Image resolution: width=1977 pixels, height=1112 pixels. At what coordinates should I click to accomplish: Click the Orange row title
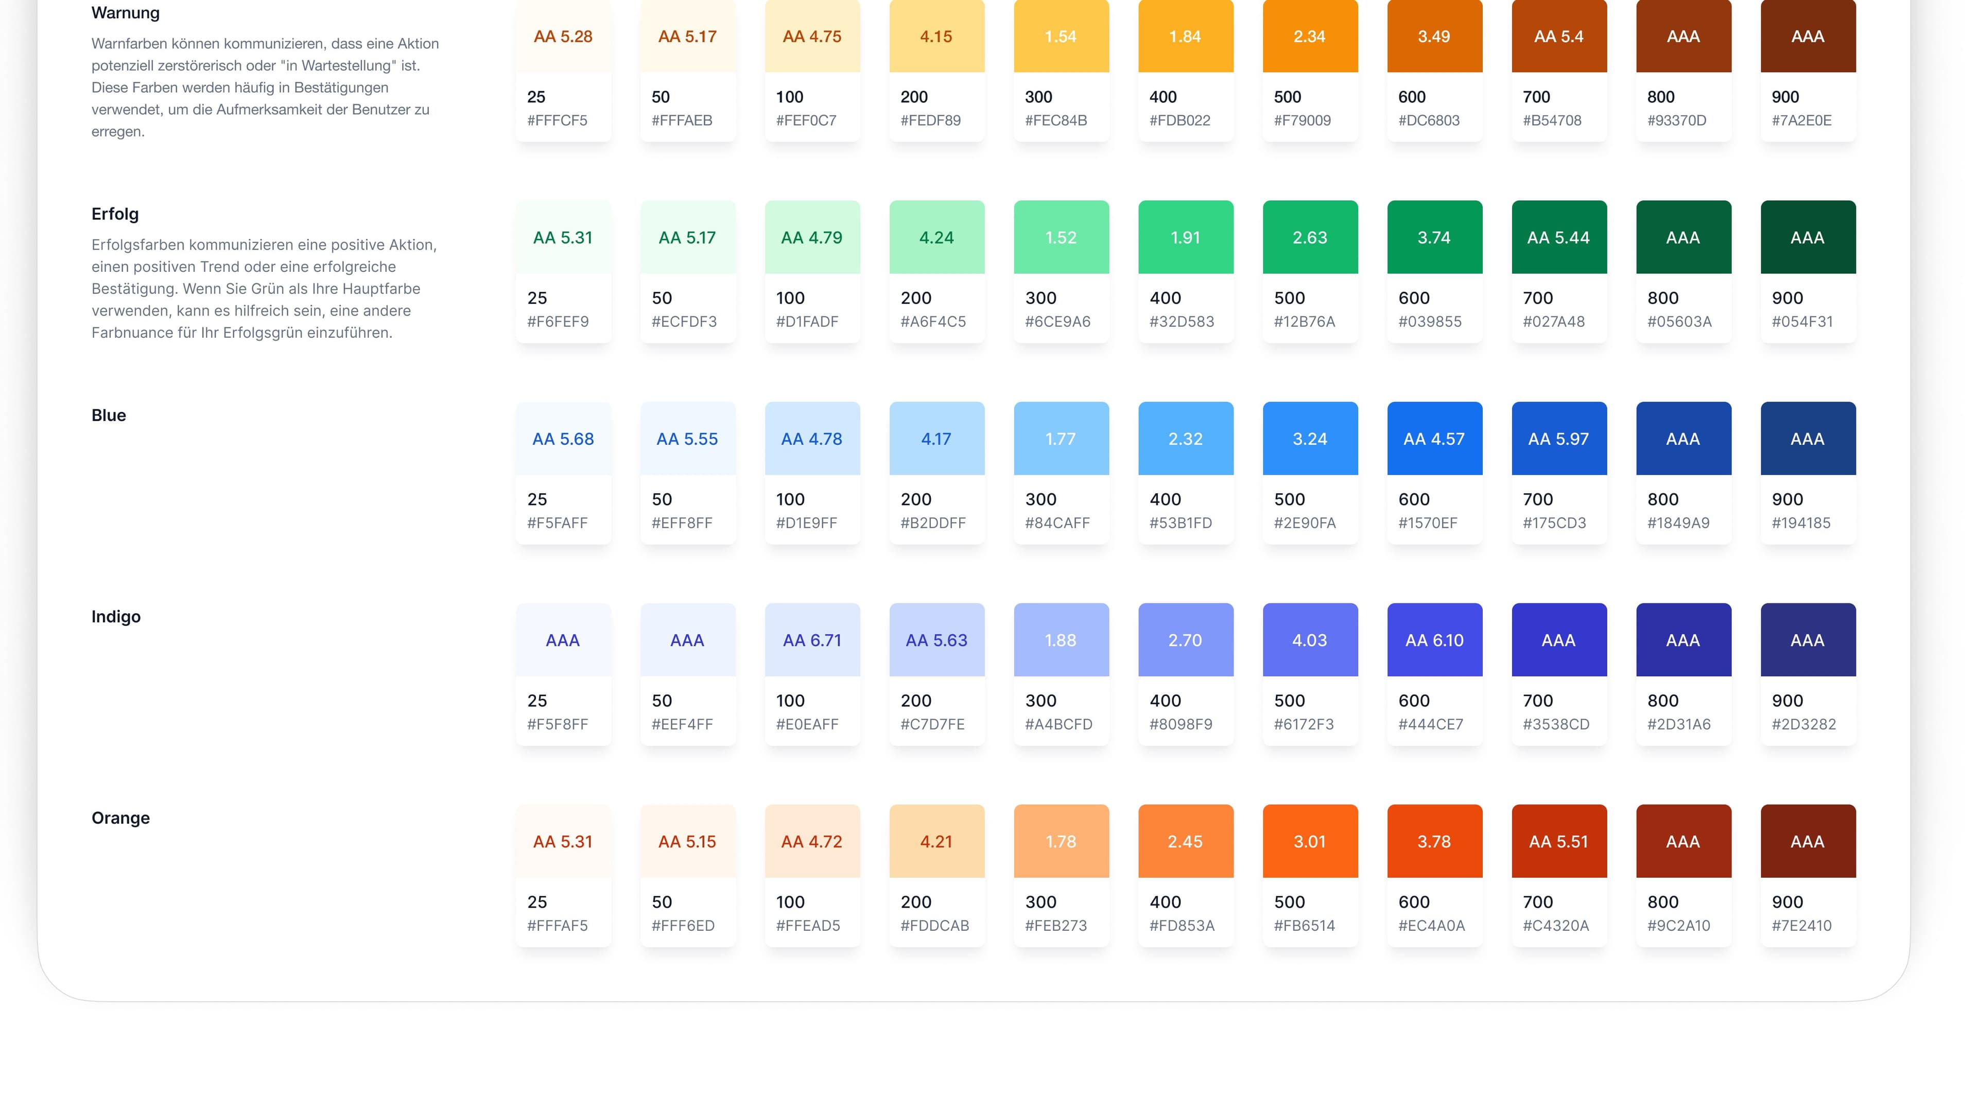[120, 818]
